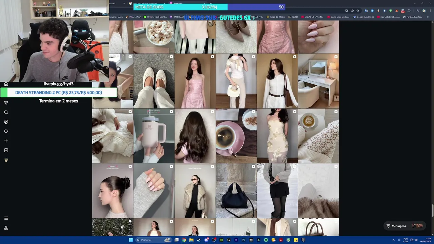Open the marshmallow bowl post

pyautogui.click(x=154, y=37)
